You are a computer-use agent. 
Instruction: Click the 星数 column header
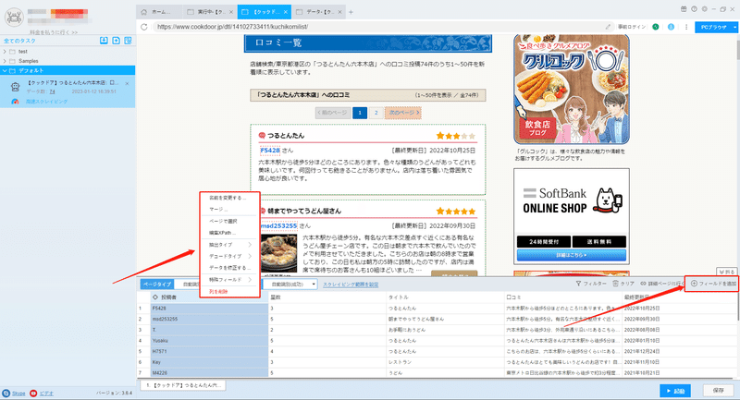tap(327, 297)
